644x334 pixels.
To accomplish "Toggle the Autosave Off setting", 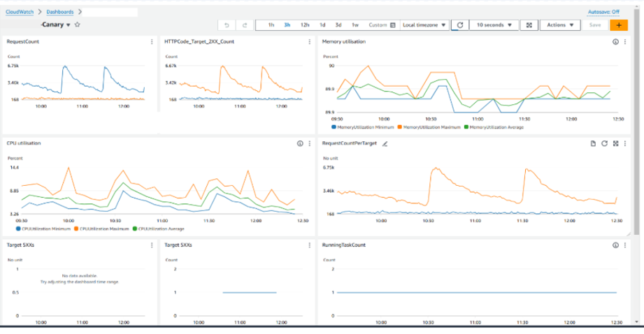I will coord(604,12).
